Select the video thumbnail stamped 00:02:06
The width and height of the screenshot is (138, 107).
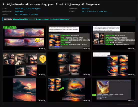[x=114, y=38]
